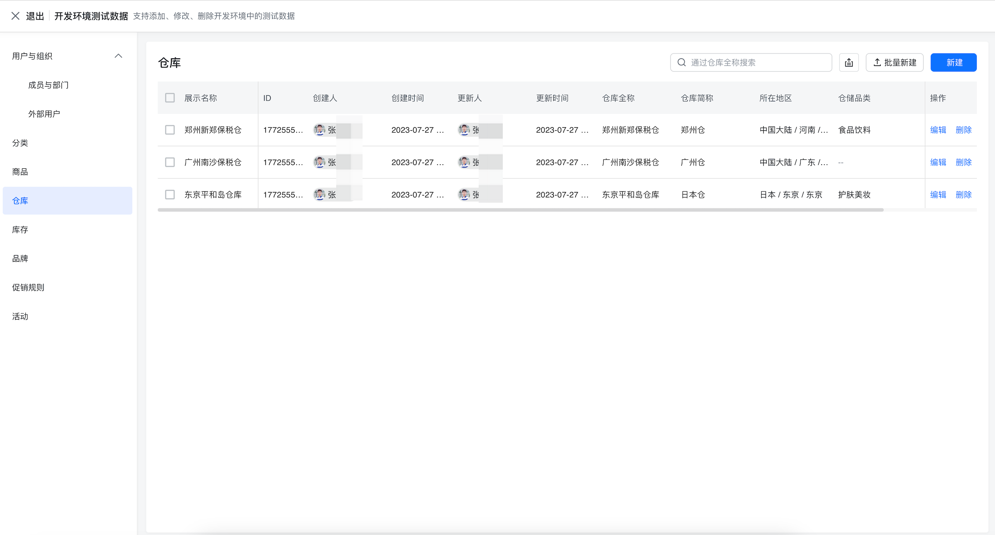Open 外部用户 in the sidebar
Screen dimensions: 995x535
tap(44, 114)
